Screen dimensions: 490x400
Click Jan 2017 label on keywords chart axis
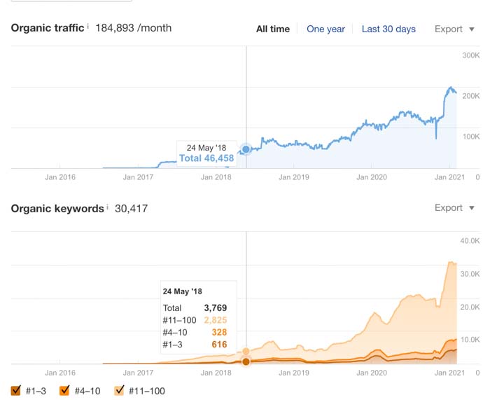138,373
